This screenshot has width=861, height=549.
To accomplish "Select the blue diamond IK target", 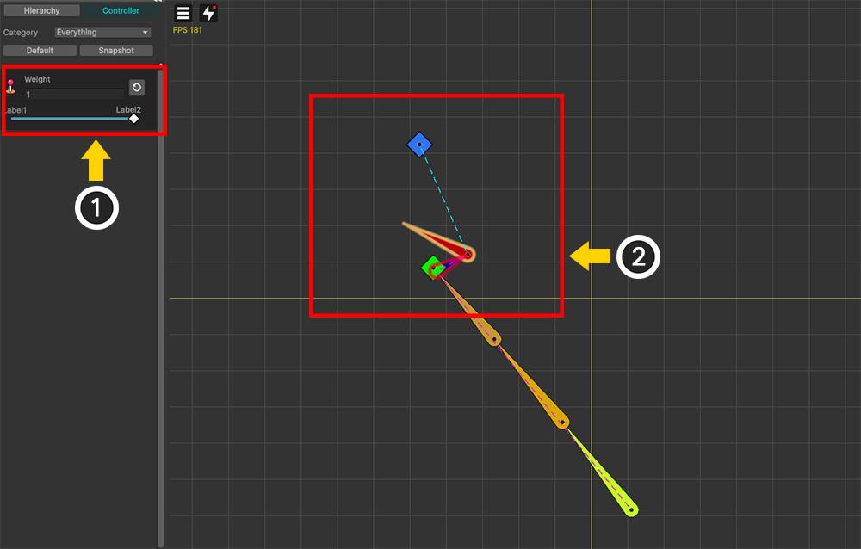I will pyautogui.click(x=419, y=145).
